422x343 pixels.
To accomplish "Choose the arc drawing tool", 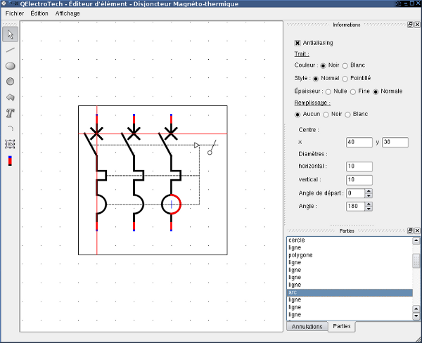I will (11, 129).
